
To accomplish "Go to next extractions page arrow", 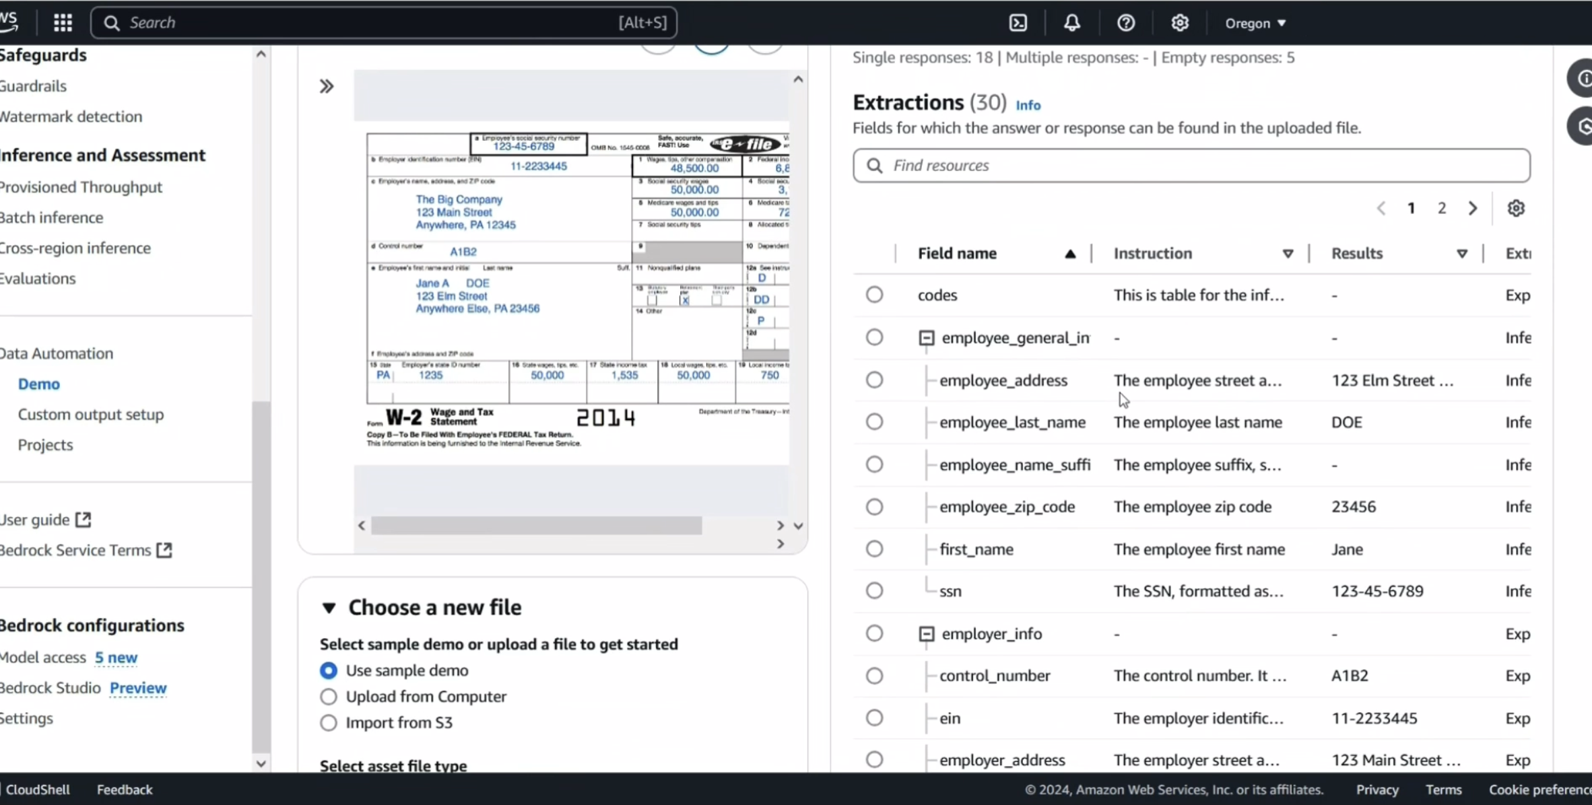I will point(1473,209).
